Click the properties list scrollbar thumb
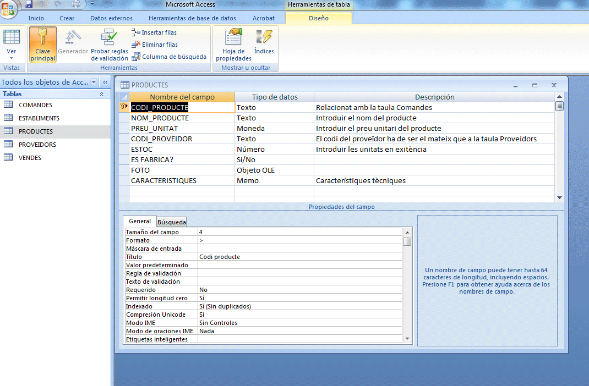The image size is (589, 386). 407,241
